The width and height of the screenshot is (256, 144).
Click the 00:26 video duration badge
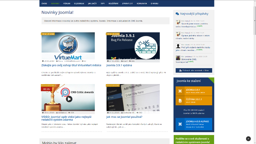click(46, 89)
